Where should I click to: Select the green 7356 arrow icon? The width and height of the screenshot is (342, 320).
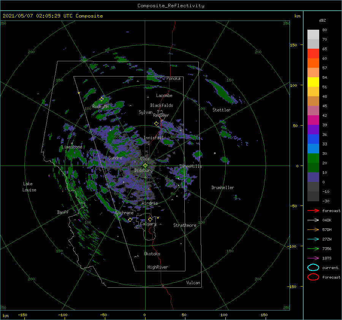click(x=313, y=248)
